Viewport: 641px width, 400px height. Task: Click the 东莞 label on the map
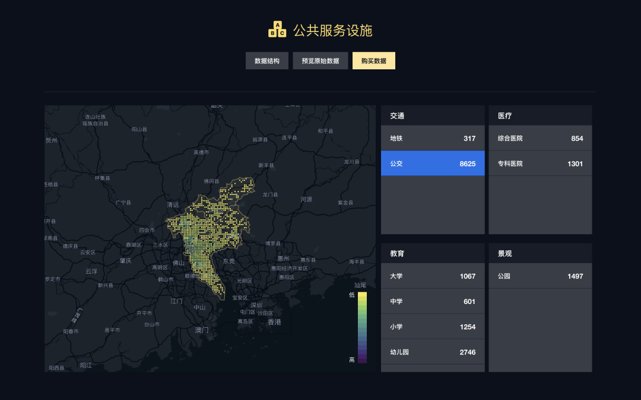click(x=229, y=261)
